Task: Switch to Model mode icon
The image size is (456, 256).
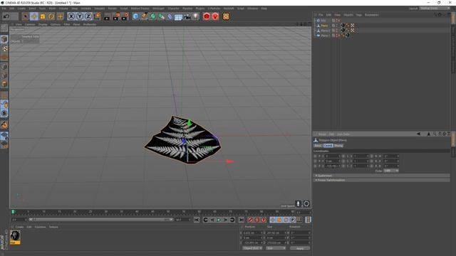Action: [x=4, y=39]
